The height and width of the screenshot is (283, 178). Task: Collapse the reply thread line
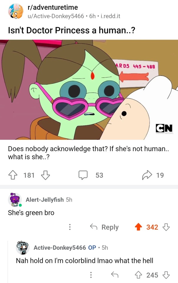pos(8,262)
